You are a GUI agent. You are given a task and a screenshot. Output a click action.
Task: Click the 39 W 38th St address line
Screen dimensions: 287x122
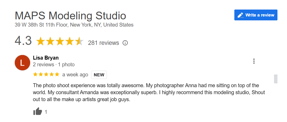point(74,25)
